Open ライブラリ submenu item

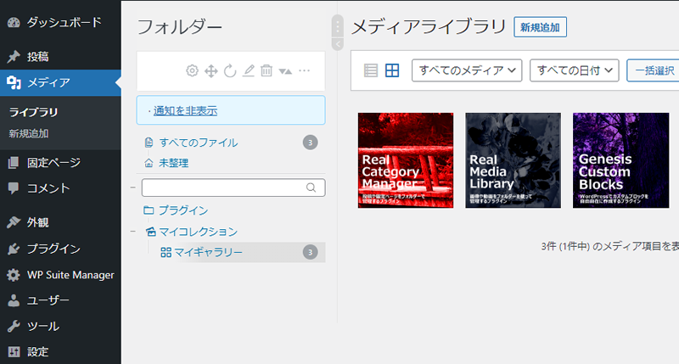point(33,112)
